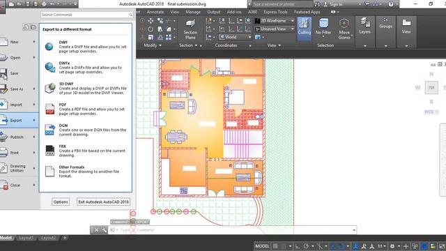Click in Search Commands field
446x251 pixels.
86,15
